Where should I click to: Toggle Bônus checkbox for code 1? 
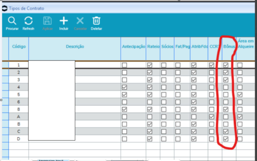pos(226,65)
